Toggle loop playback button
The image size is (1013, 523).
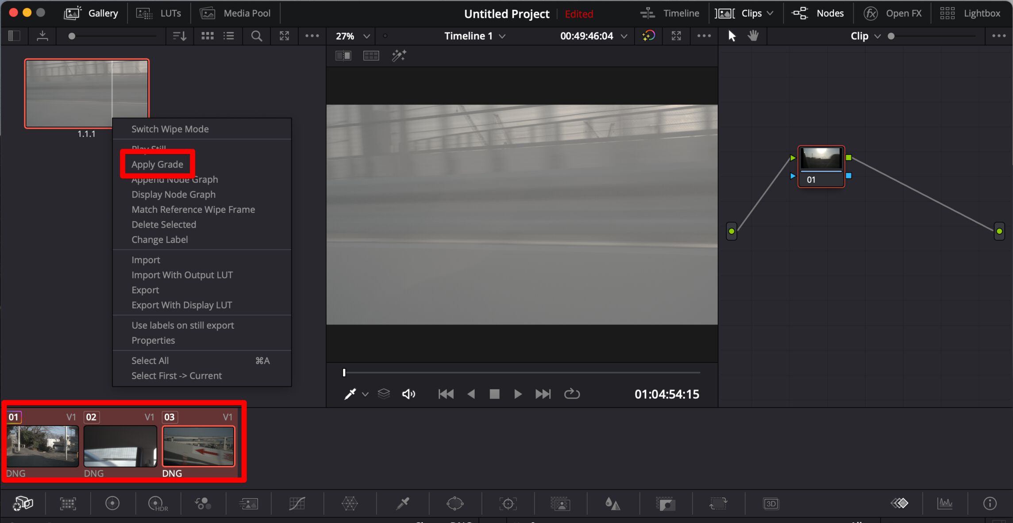click(x=572, y=394)
